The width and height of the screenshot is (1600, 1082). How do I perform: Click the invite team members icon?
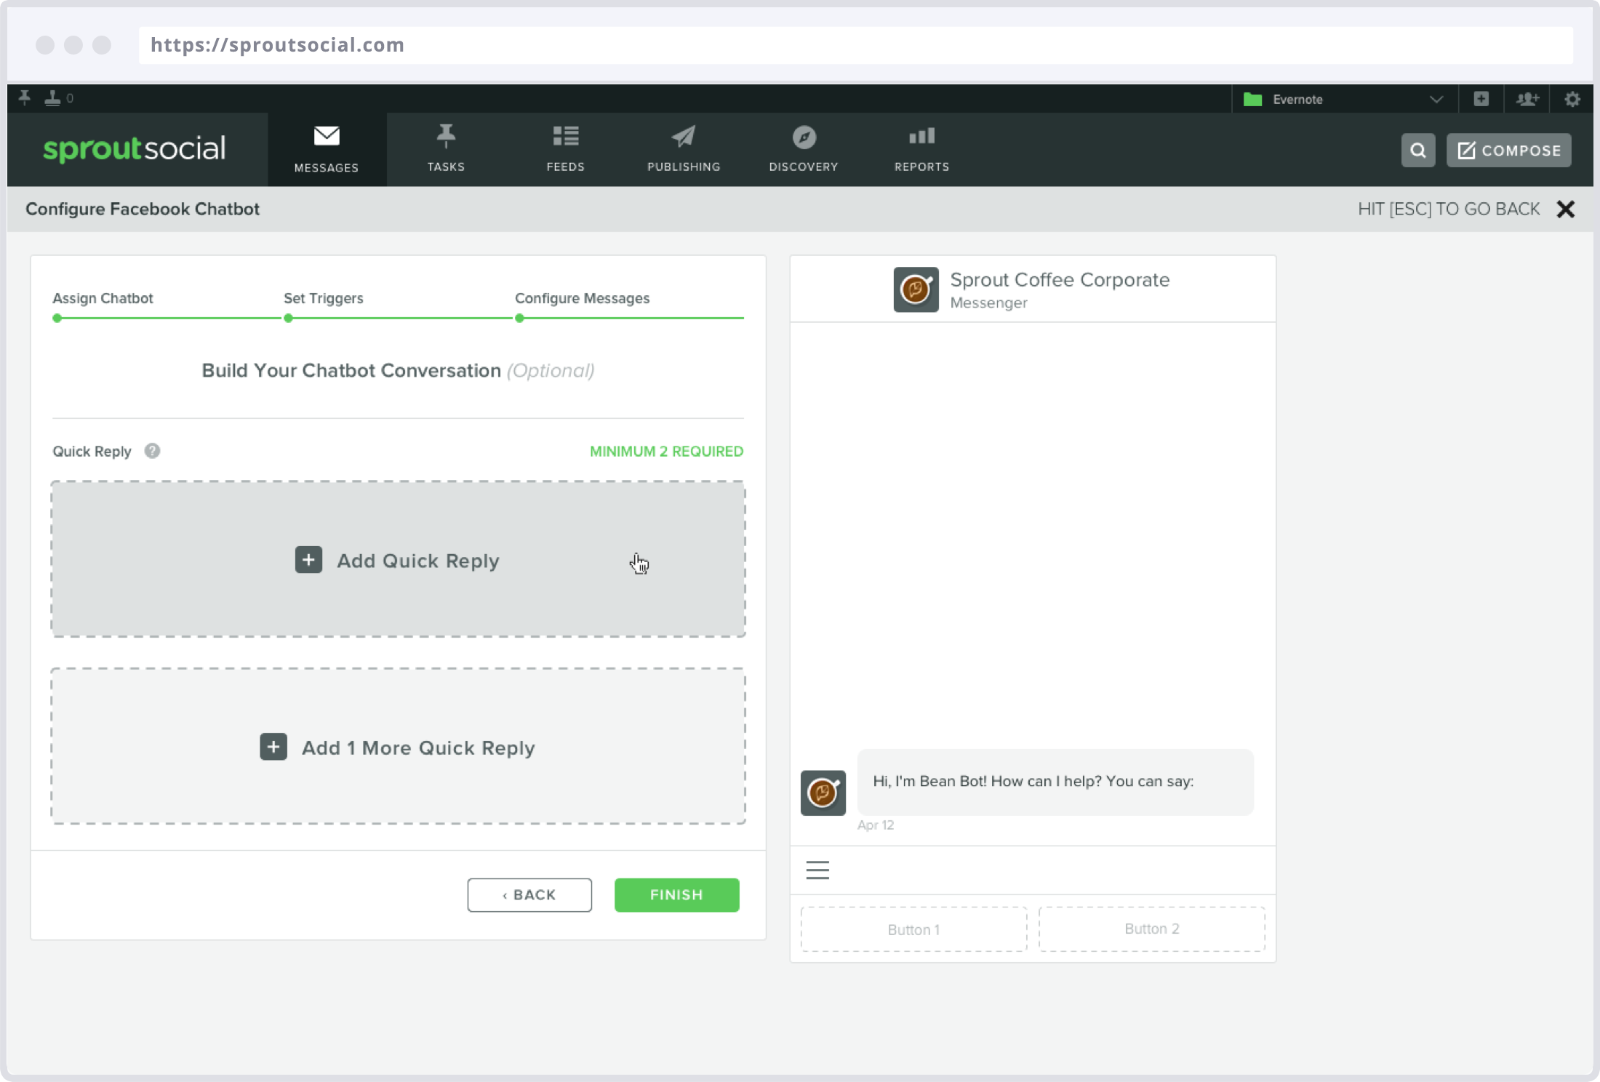(1527, 99)
